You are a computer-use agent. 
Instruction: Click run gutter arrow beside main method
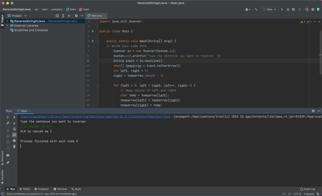click(93, 41)
